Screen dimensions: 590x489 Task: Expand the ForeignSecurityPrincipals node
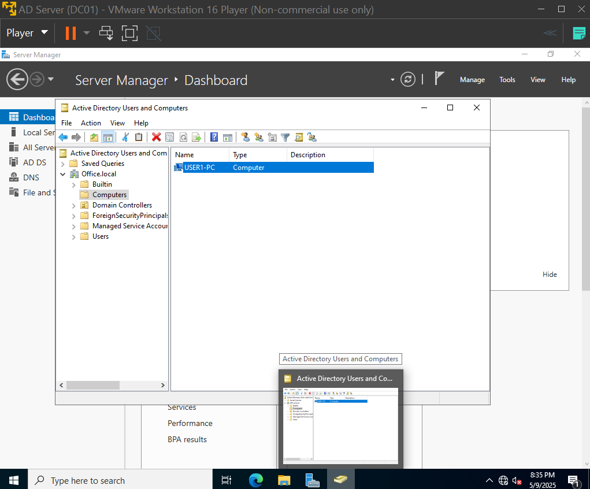click(74, 216)
